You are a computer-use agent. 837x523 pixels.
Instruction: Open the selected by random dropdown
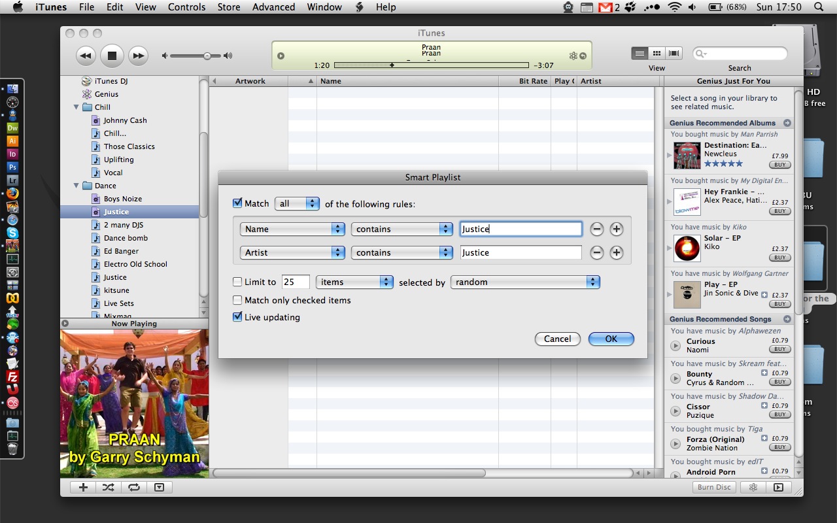(525, 282)
